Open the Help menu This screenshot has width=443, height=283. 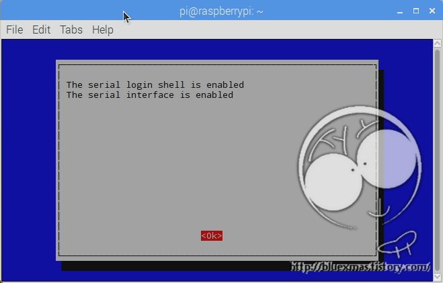point(103,30)
